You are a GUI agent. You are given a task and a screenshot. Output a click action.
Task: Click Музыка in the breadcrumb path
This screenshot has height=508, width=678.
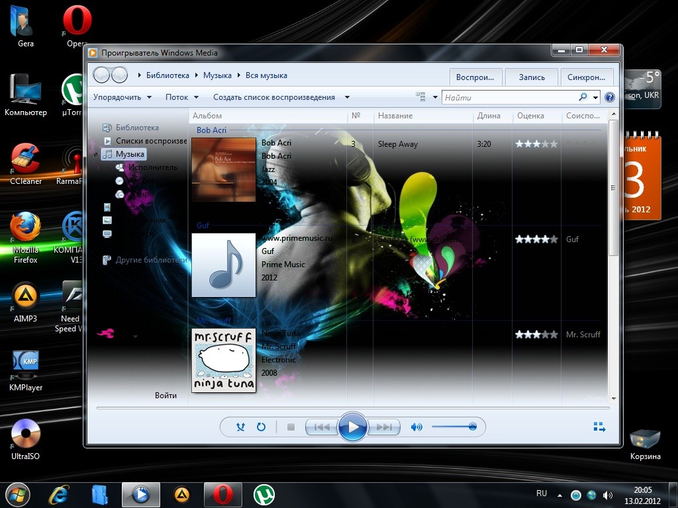pyautogui.click(x=217, y=75)
